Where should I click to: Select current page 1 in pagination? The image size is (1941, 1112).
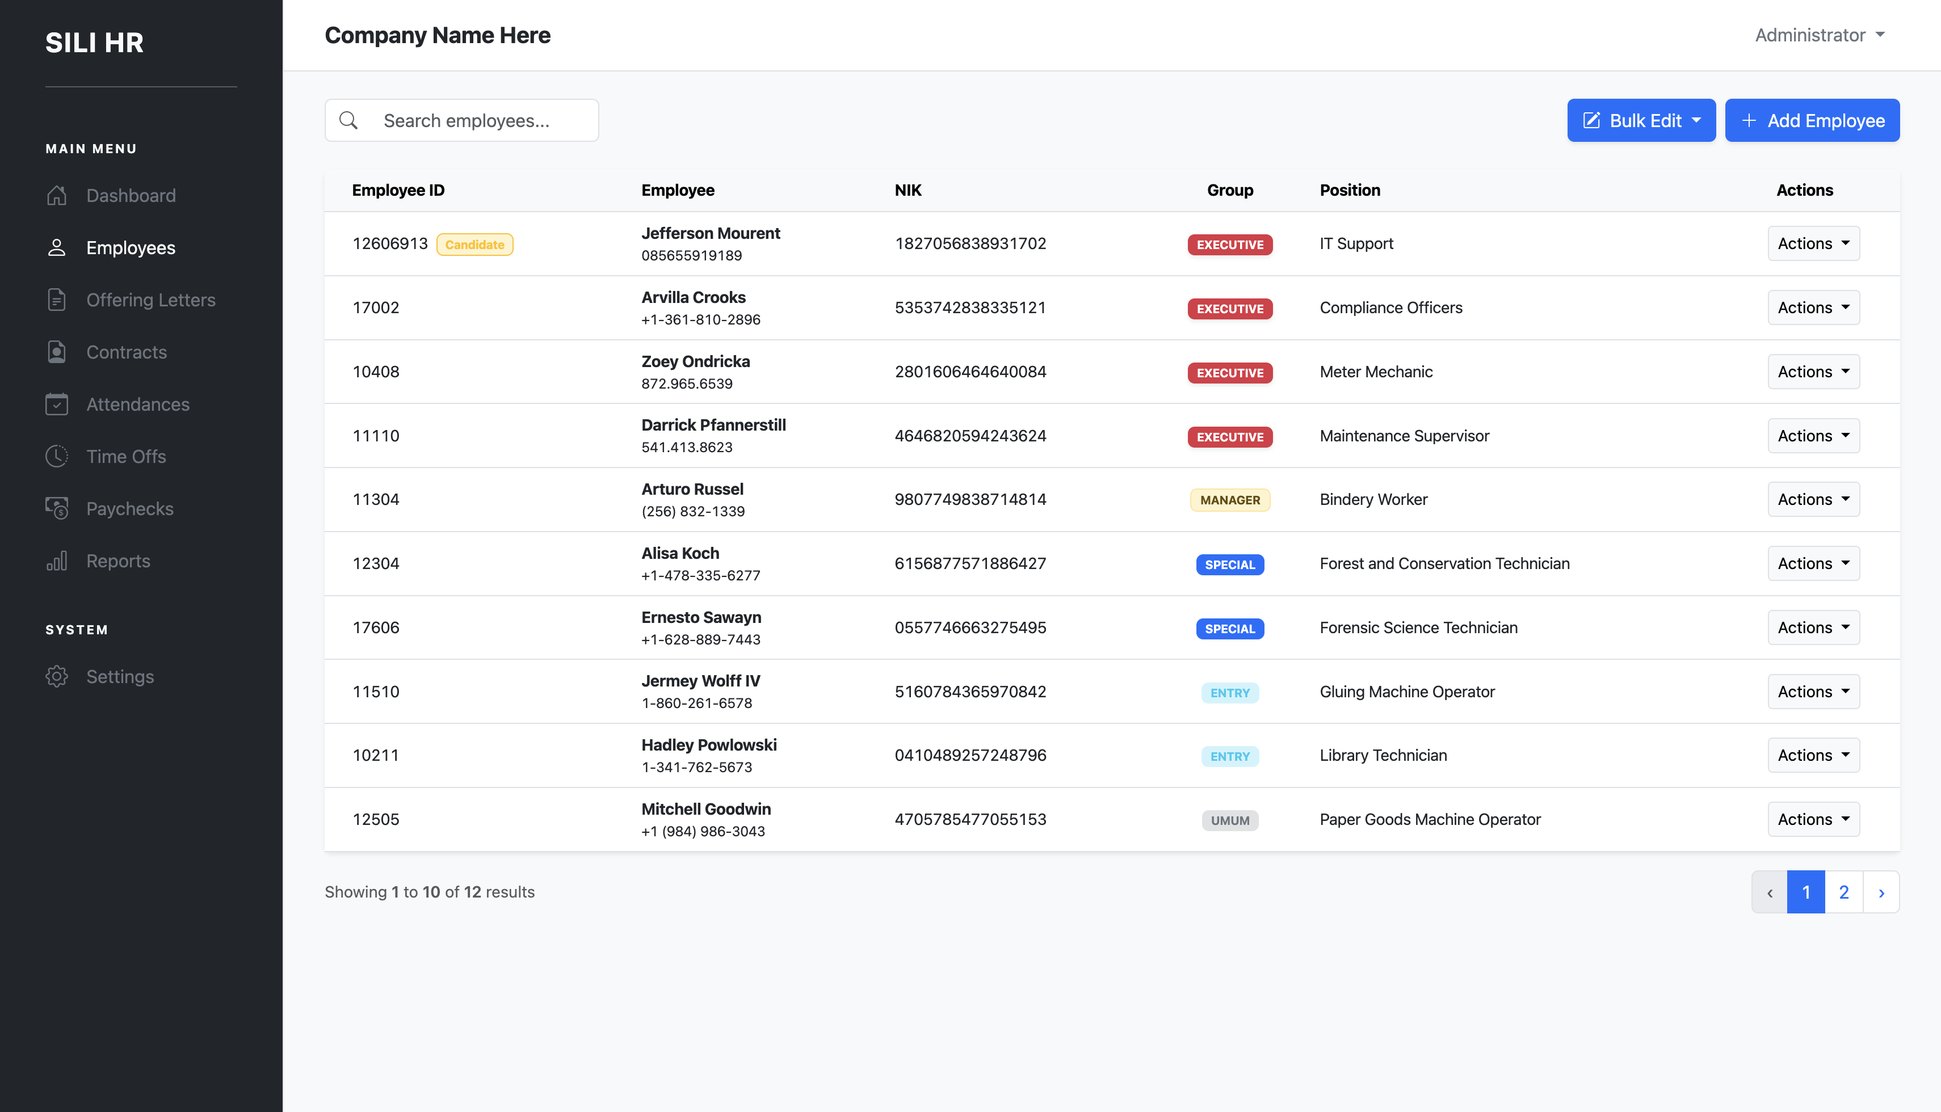click(x=1806, y=892)
